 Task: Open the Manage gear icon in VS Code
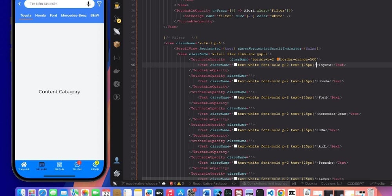coord(117,173)
